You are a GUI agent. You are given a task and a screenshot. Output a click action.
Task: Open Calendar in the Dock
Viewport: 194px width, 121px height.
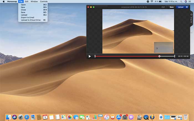click(45, 117)
